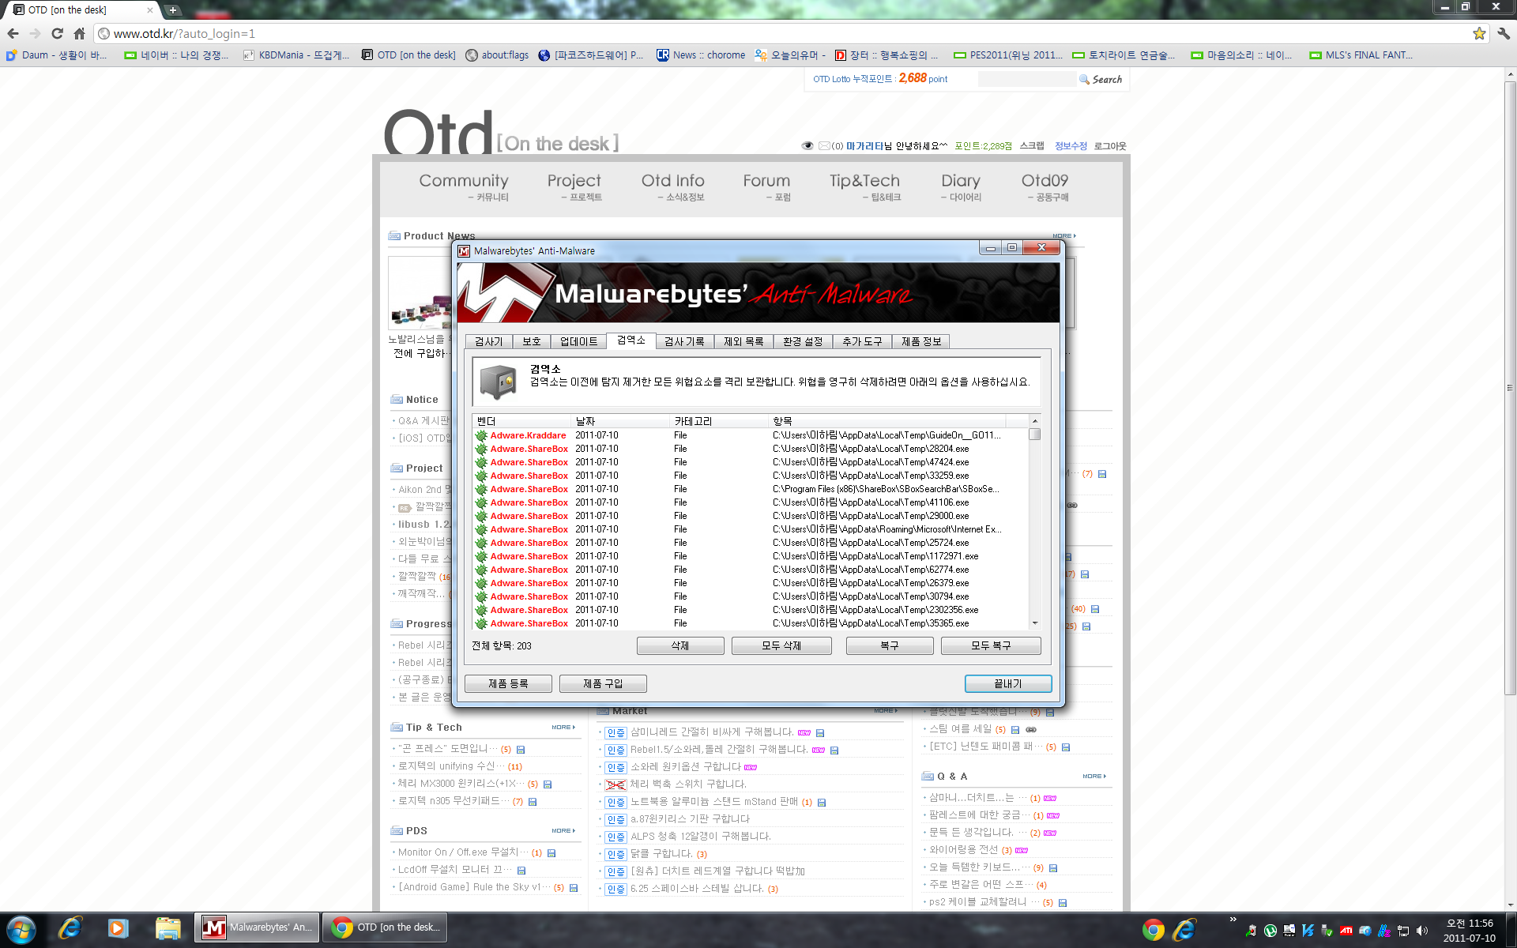This screenshot has width=1517, height=948.
Task: Open Otd09 group-buy menu
Action: point(1045,188)
